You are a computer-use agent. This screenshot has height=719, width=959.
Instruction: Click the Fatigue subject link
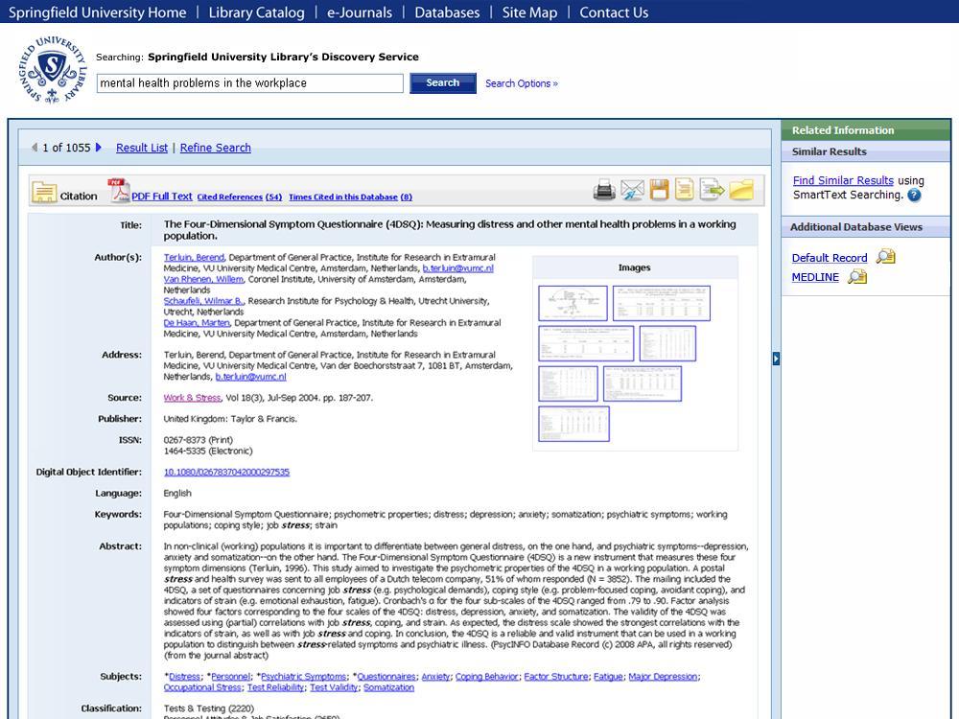[x=608, y=676]
